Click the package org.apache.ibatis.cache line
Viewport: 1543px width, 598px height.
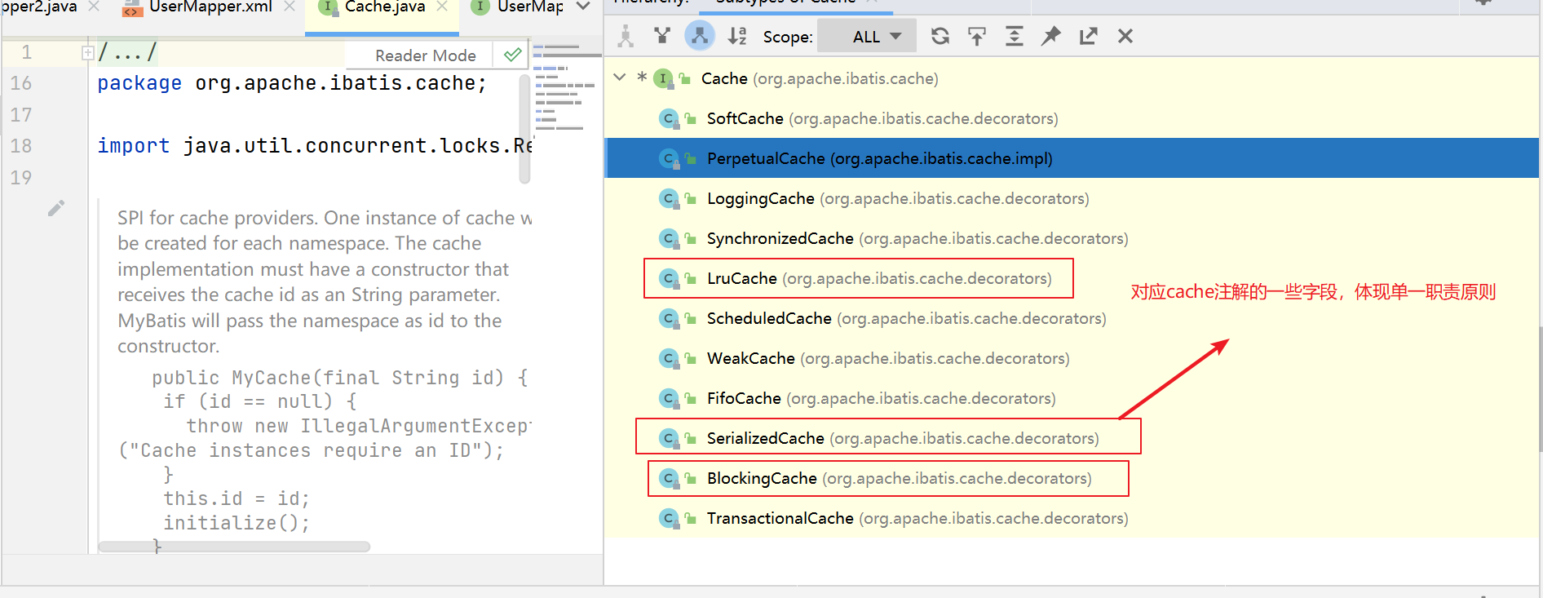[292, 83]
